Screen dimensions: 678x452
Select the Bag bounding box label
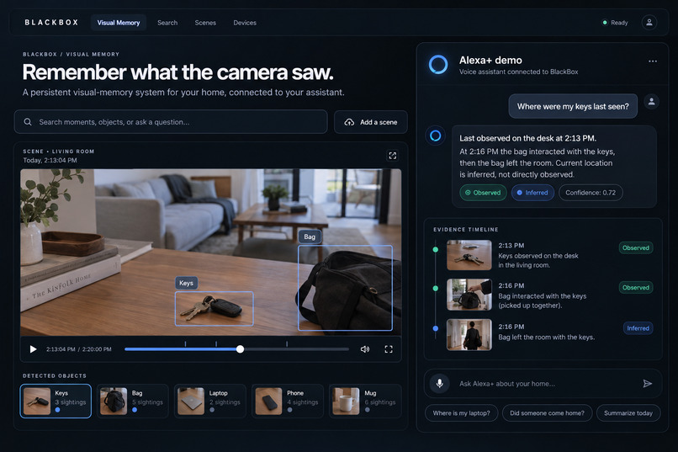(310, 237)
